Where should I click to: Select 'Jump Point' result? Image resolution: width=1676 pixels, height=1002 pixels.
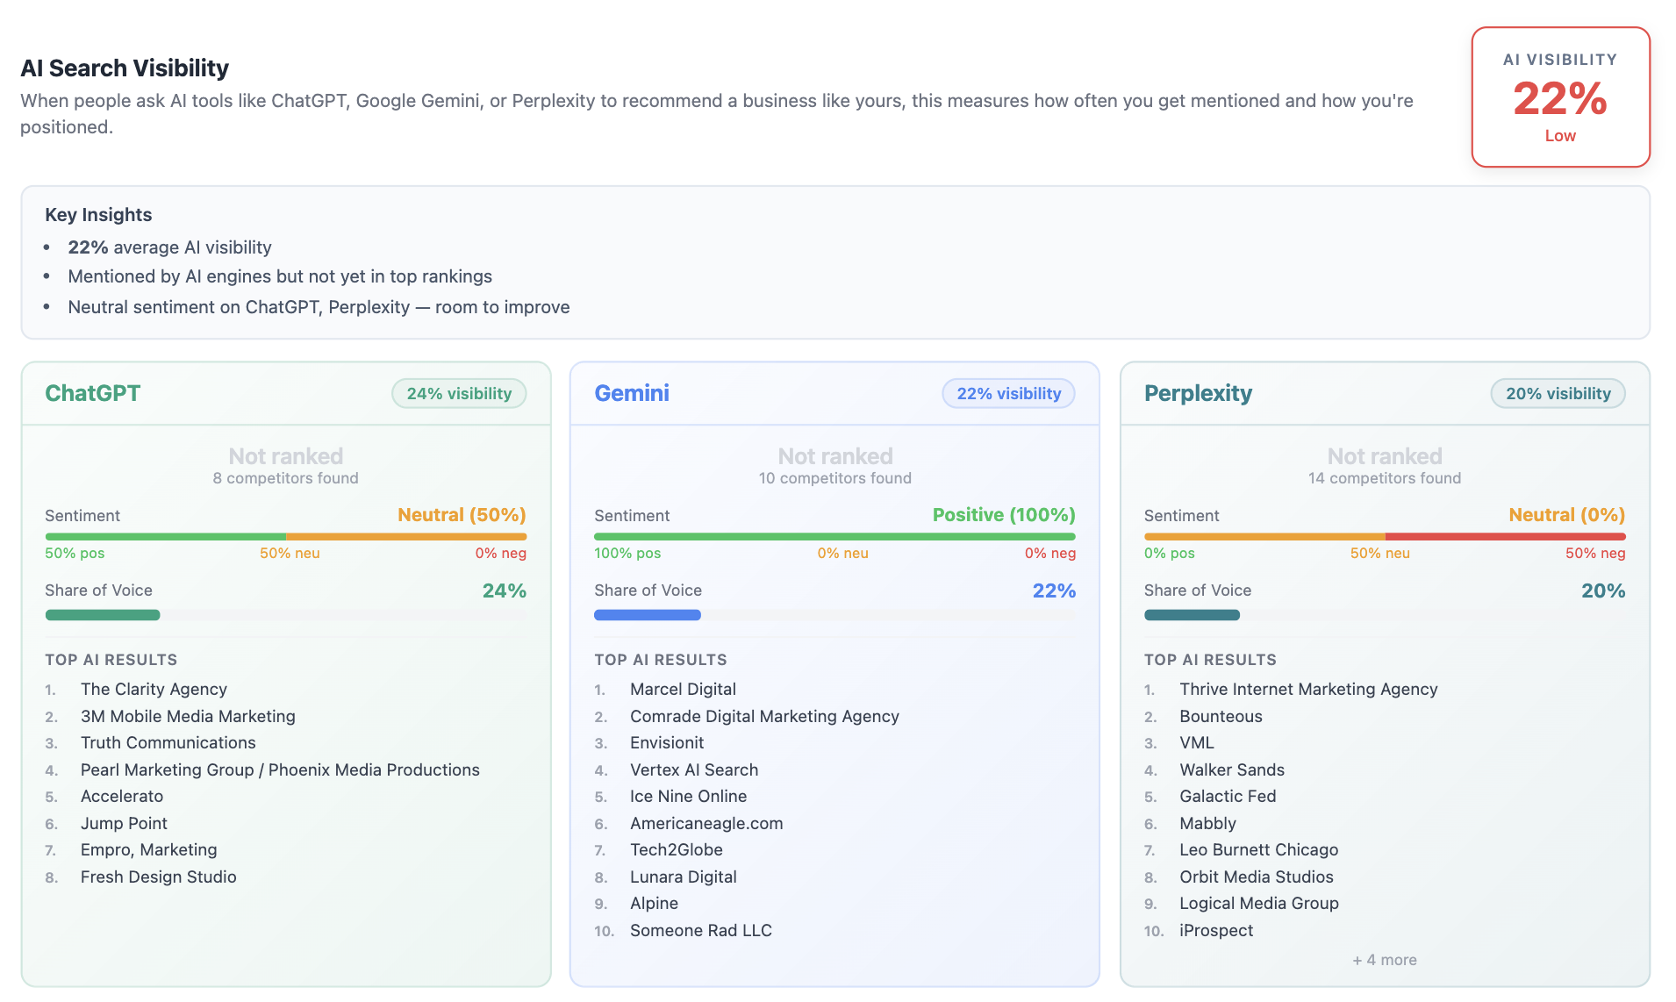(124, 824)
